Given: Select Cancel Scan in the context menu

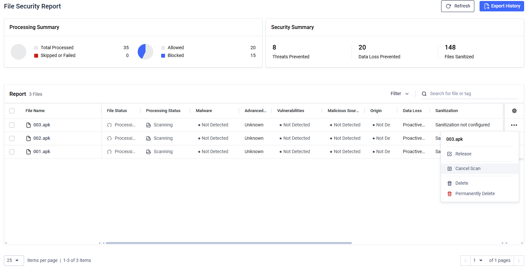Looking at the screenshot, I should 468,169.
